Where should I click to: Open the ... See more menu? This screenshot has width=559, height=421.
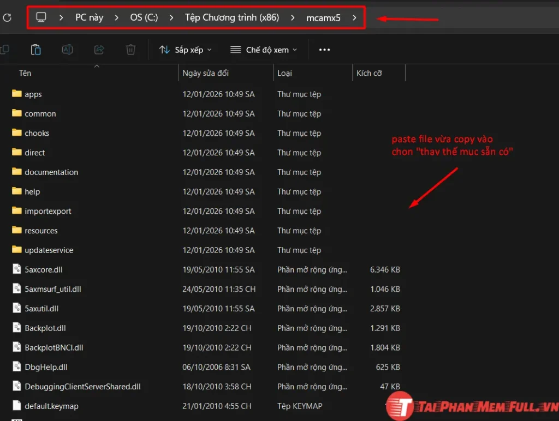click(324, 50)
